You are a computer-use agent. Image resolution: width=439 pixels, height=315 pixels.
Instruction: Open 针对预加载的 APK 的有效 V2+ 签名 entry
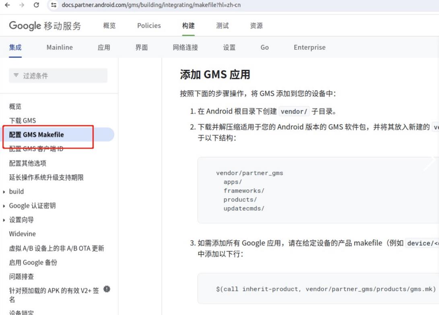pyautogui.click(x=54, y=295)
